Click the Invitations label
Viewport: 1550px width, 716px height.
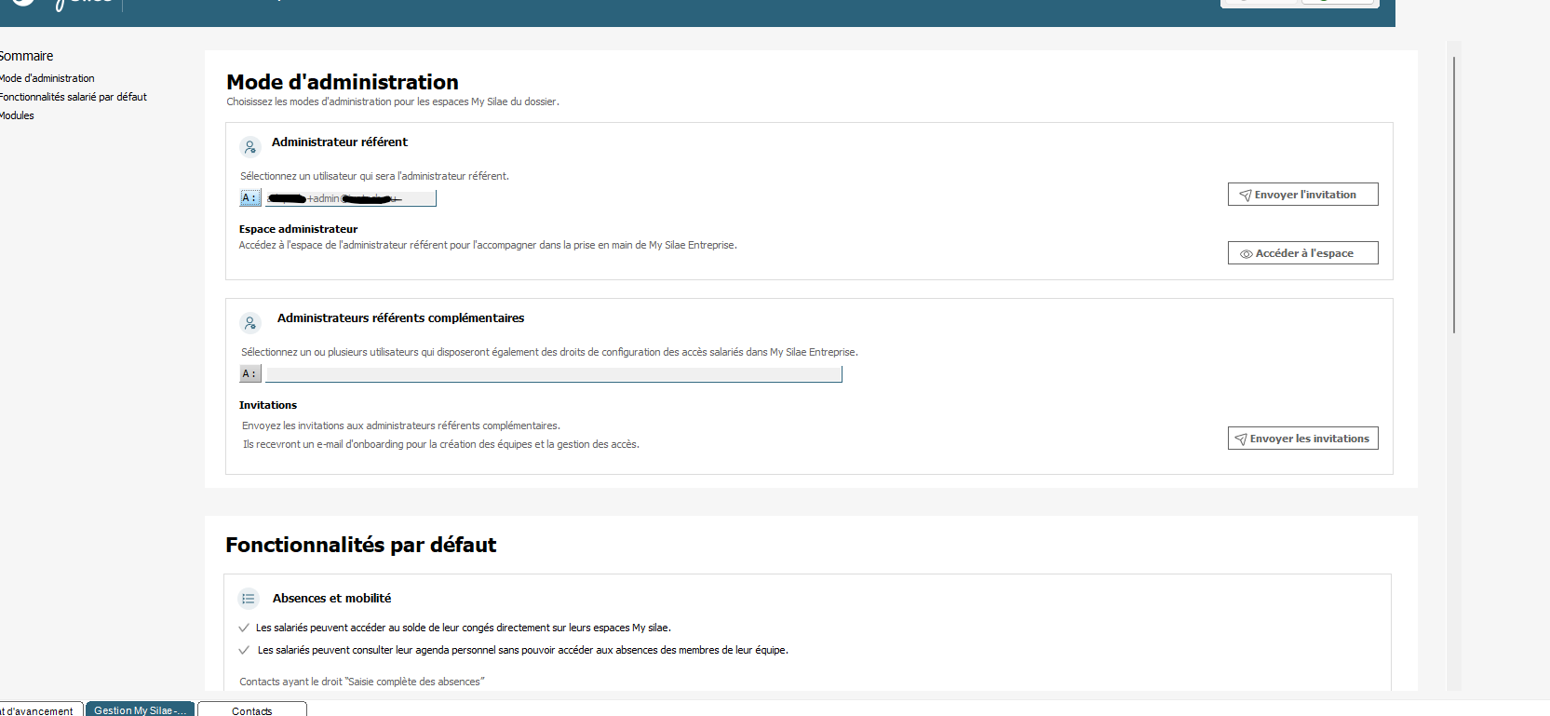[268, 405]
